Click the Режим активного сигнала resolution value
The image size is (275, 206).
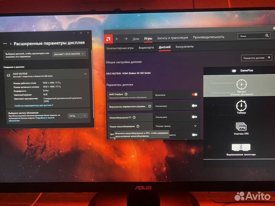tap(52, 87)
